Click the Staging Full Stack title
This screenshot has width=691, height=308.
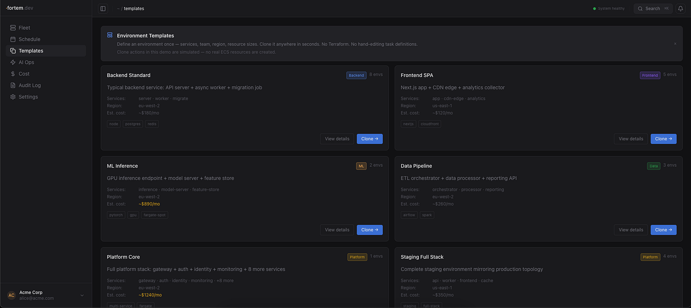422,257
